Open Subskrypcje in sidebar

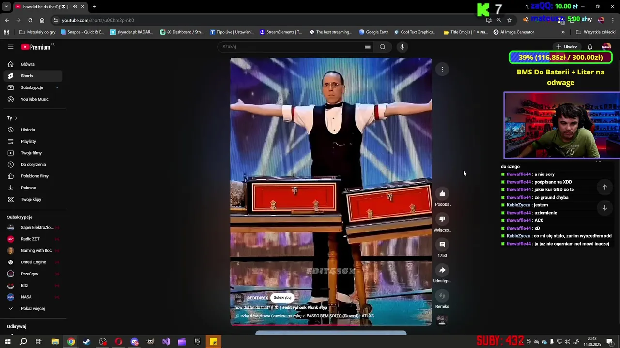point(33,87)
